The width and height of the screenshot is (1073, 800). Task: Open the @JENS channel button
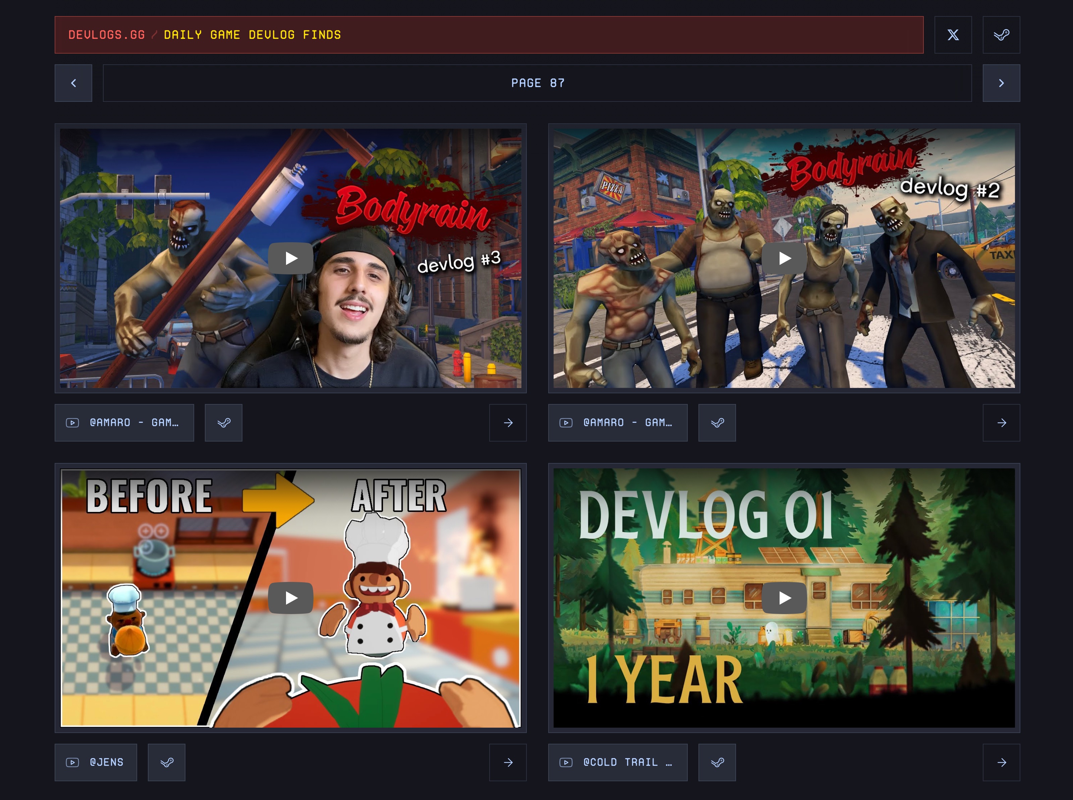pyautogui.click(x=96, y=763)
